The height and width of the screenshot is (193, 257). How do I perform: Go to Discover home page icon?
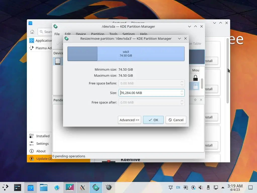[x=32, y=32]
